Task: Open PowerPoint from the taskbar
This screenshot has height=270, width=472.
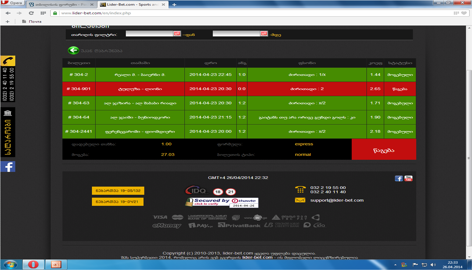Action: (x=56, y=264)
